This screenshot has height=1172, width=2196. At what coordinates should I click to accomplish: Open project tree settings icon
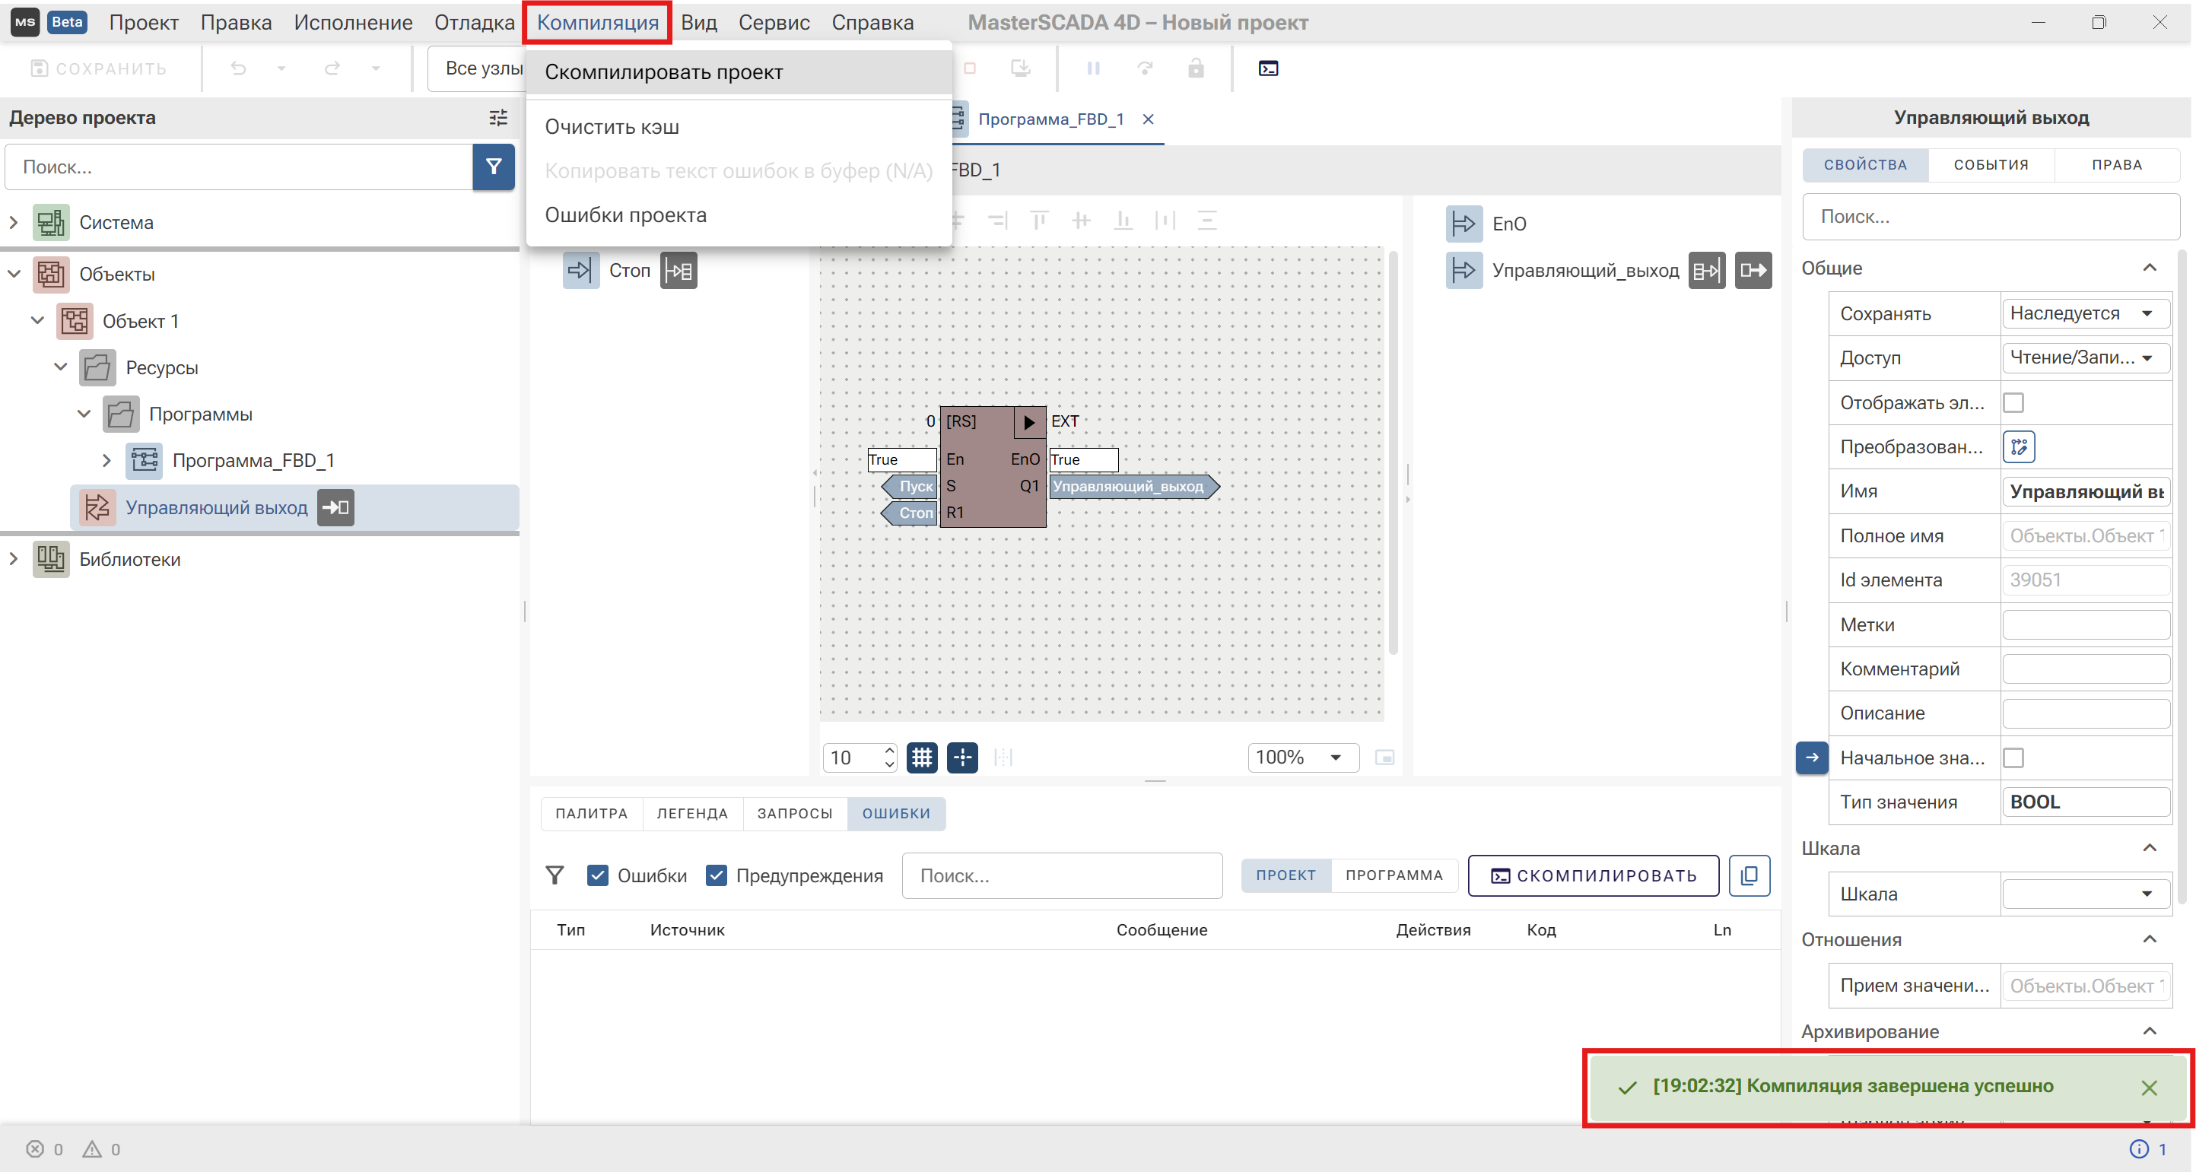[499, 118]
